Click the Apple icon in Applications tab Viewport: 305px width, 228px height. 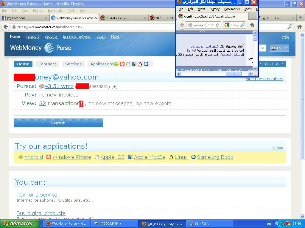coord(128,64)
